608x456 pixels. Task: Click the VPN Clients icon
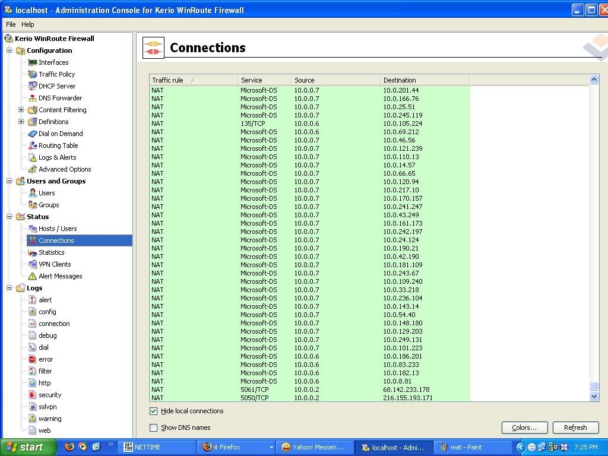(33, 264)
